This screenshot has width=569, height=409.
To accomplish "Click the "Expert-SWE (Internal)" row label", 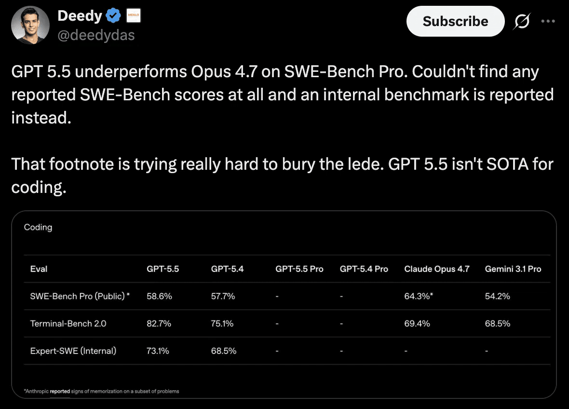I will click(x=73, y=351).
